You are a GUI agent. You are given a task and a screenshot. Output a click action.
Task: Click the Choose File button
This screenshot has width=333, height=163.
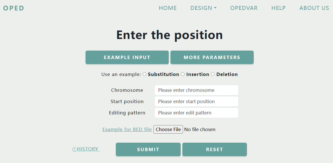[x=168, y=129]
